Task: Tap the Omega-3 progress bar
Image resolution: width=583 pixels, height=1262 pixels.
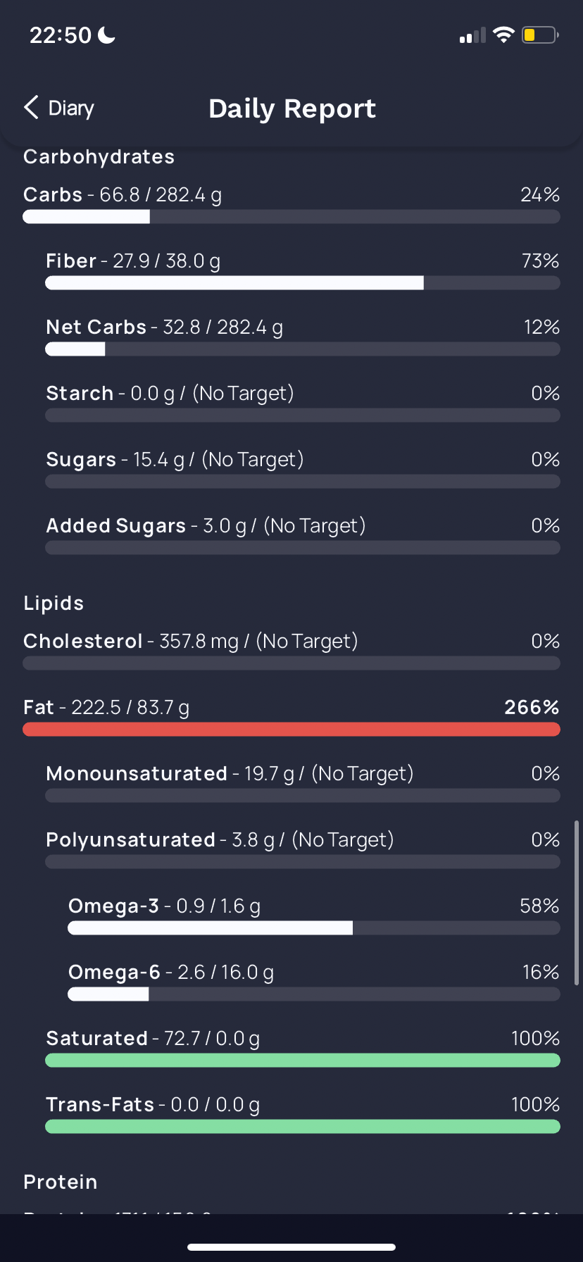Action: 314,928
